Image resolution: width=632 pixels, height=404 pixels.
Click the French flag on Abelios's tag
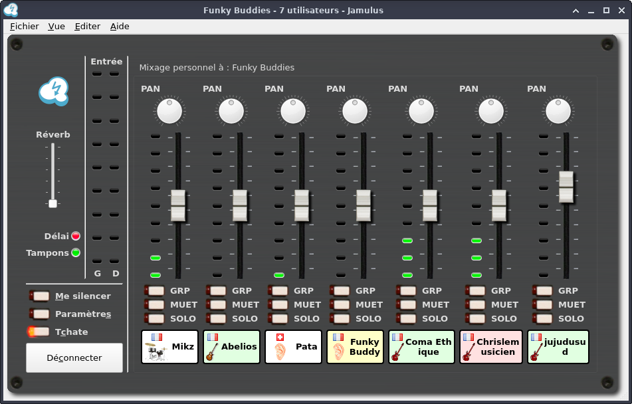click(213, 337)
